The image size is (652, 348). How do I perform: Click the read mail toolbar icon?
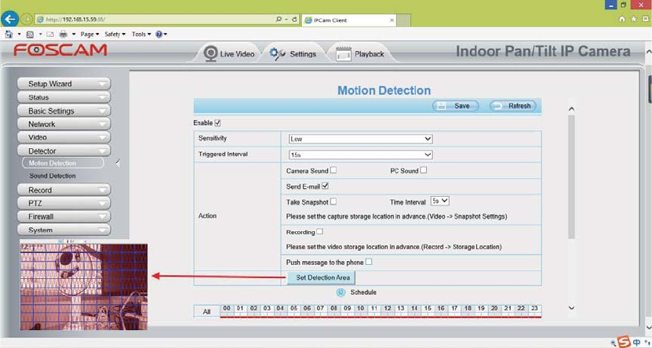coord(50,34)
